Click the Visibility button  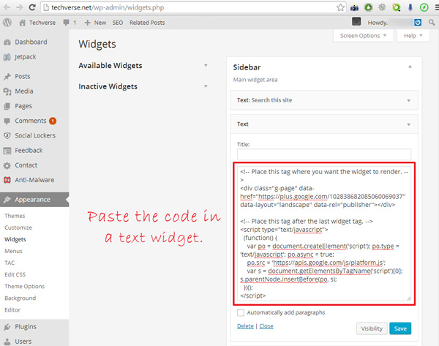pos(372,328)
